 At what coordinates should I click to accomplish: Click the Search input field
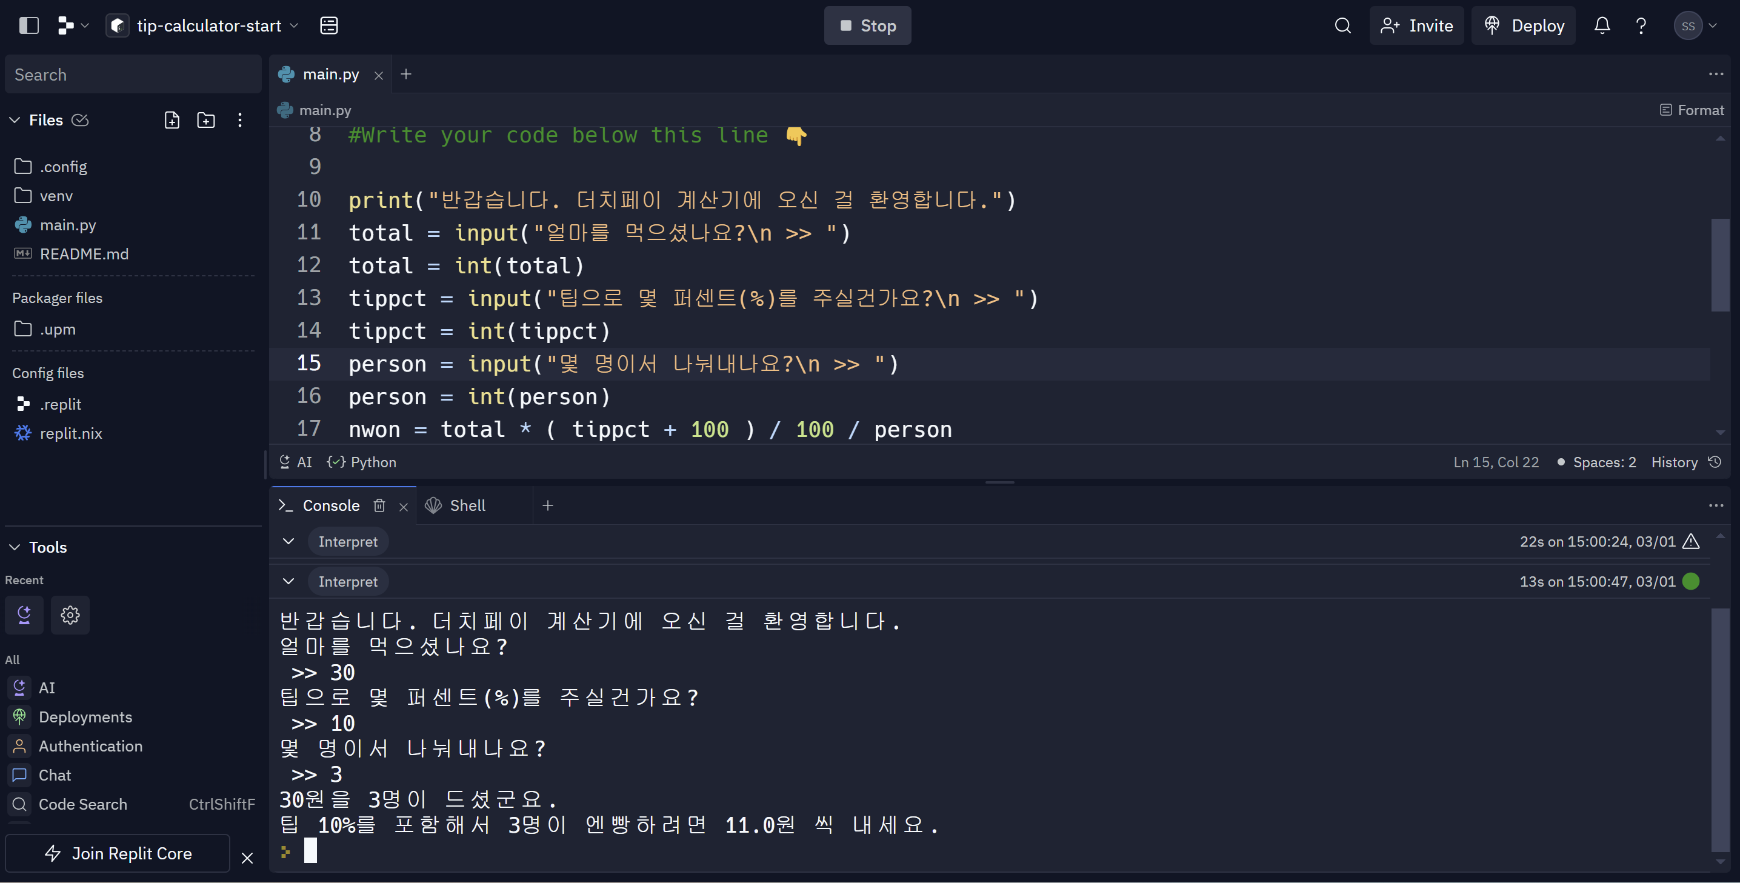click(133, 75)
